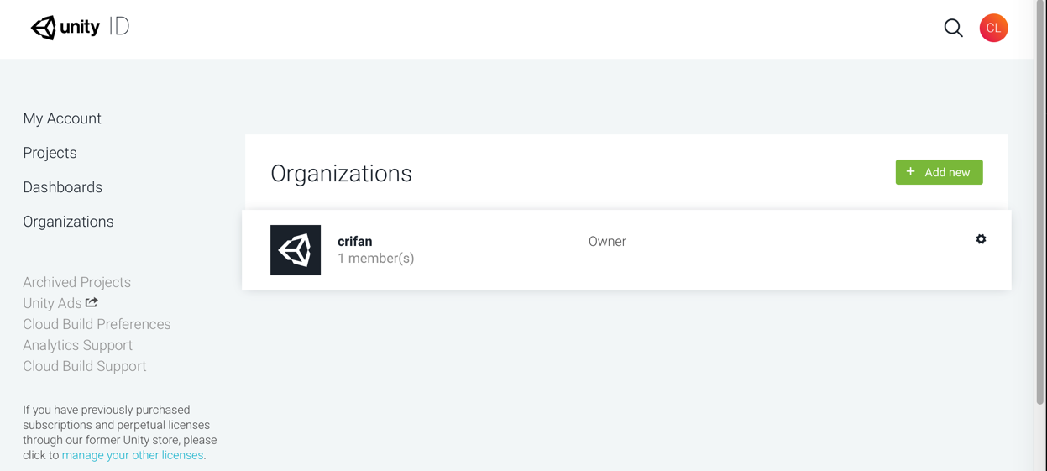Image resolution: width=1047 pixels, height=471 pixels.
Task: Open the CL user avatar menu
Action: tap(993, 28)
